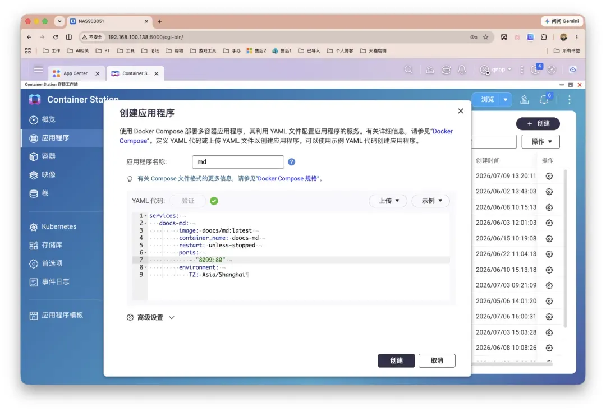Open the dropdown arrow next to 浏览

tap(506, 100)
